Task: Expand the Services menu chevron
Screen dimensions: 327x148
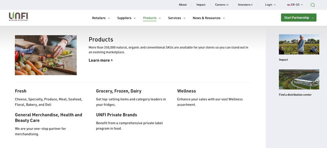Action: click(x=184, y=18)
